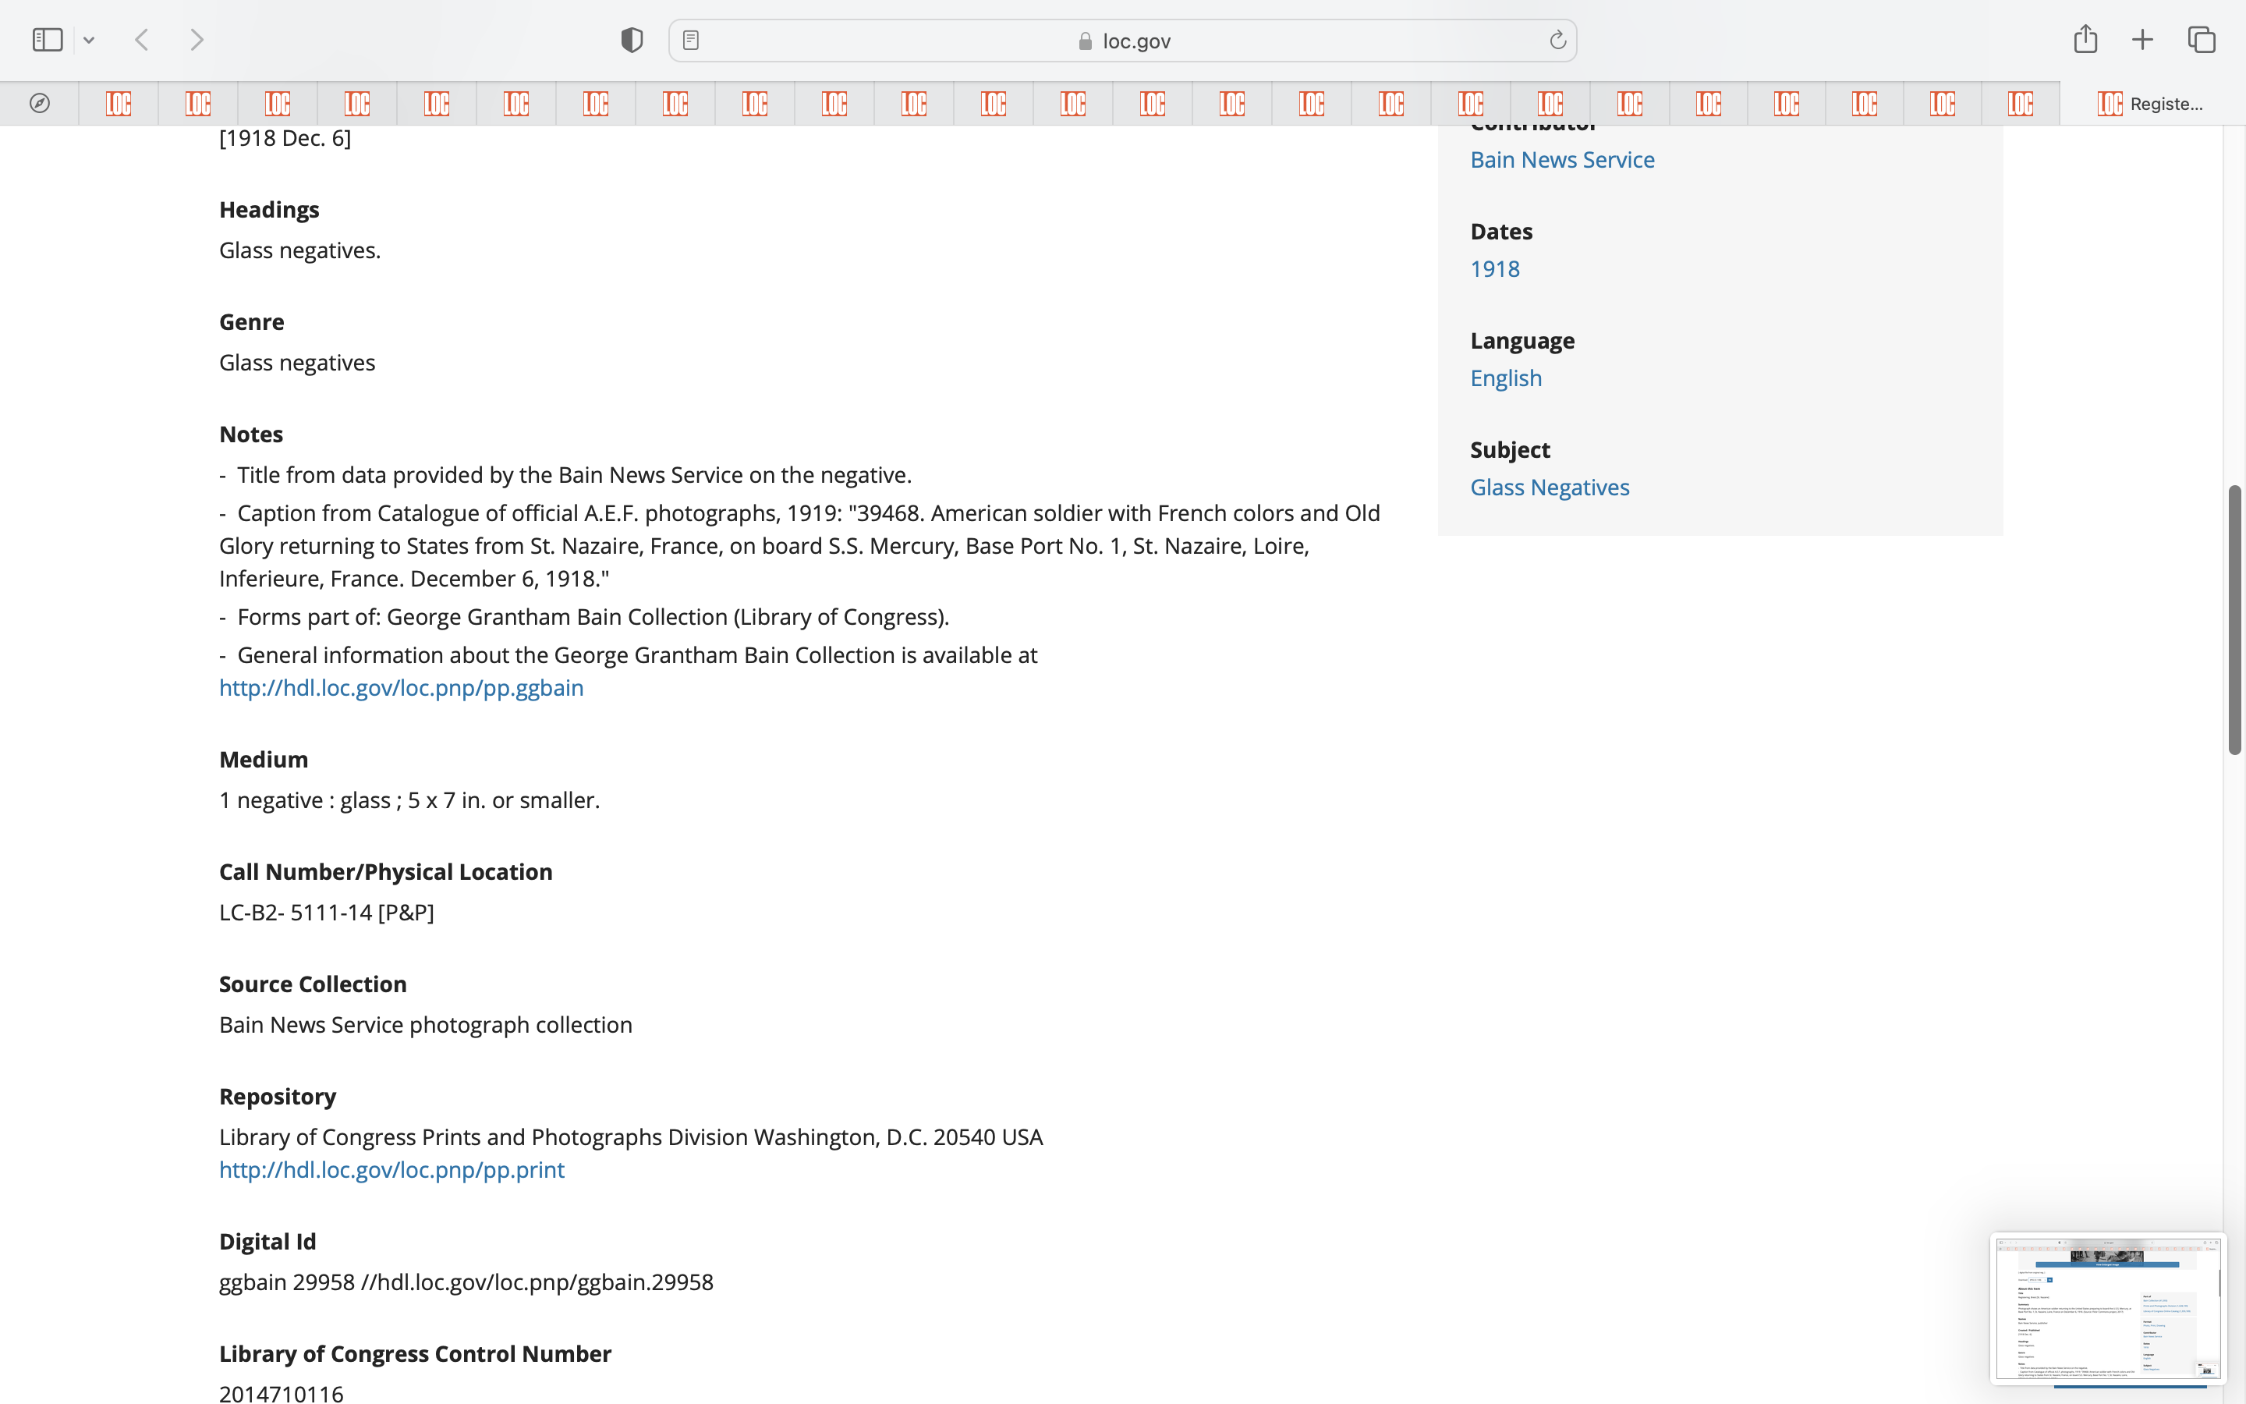2246x1404 pixels.
Task: Switch to the Registe... tab
Action: [x=2152, y=103]
